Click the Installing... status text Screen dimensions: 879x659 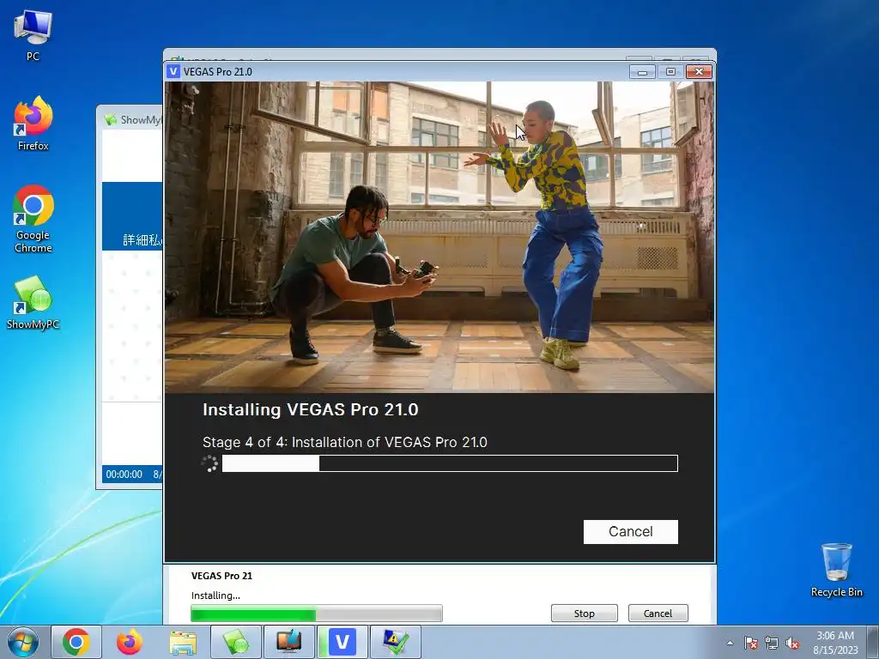tap(215, 596)
